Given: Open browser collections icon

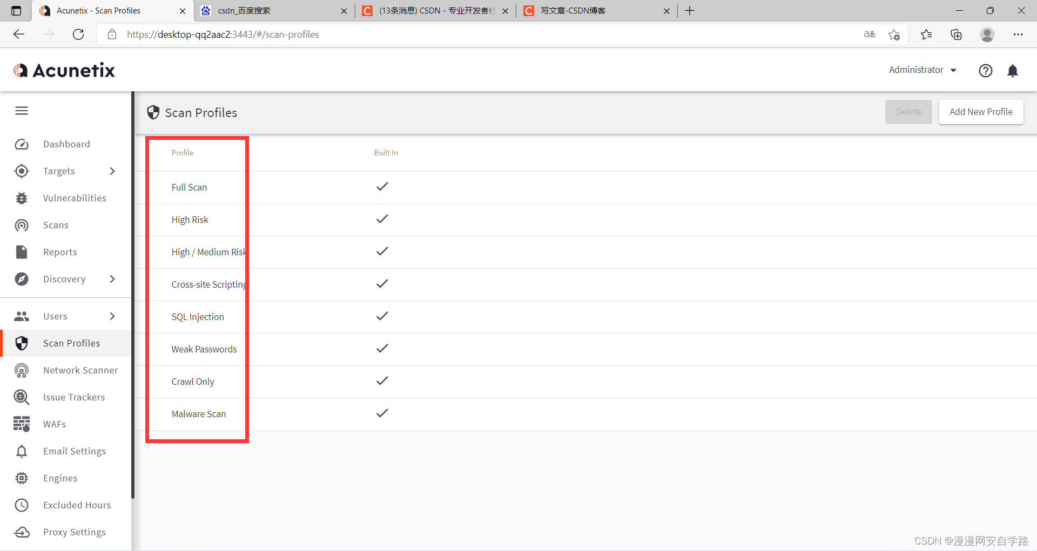Looking at the screenshot, I should pos(956,35).
